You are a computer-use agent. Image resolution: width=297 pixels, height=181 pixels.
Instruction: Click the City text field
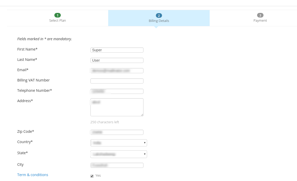pos(117,165)
